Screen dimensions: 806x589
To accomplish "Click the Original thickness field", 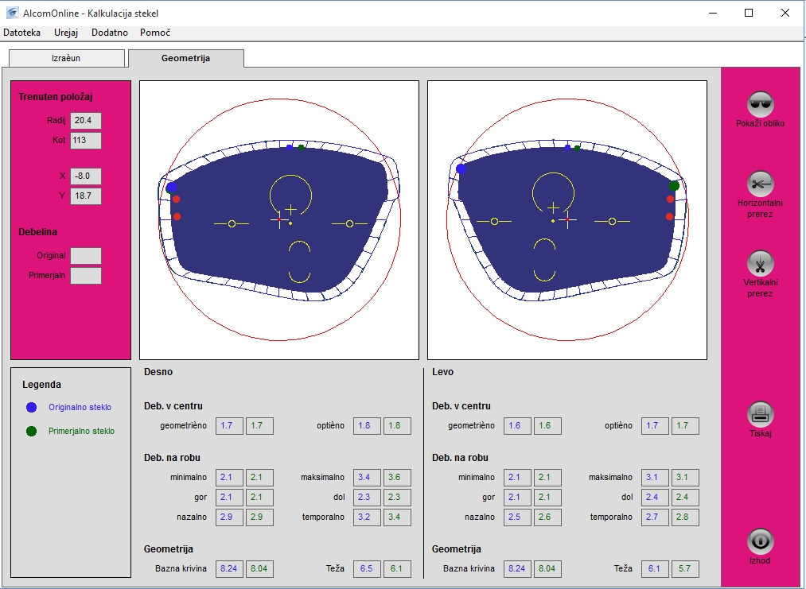I will [85, 256].
